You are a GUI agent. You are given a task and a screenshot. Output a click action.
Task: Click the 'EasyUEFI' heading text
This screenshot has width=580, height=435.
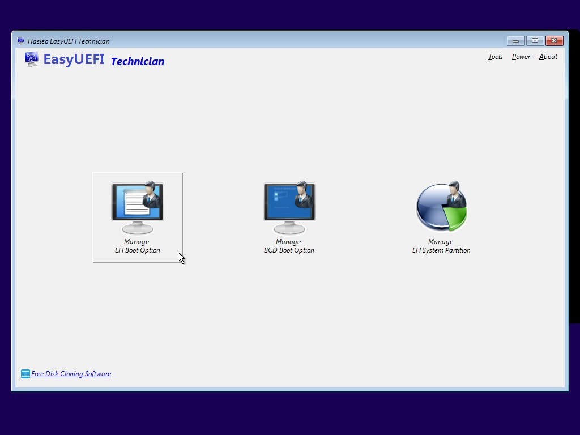(74, 59)
